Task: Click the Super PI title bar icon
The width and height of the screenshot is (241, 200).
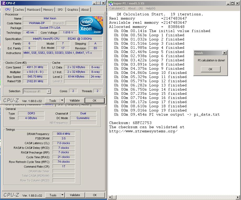Action: point(110,3)
